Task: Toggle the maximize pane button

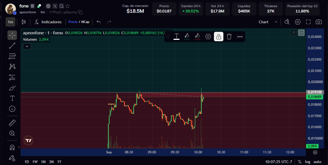Action: pyautogui.click(x=301, y=33)
